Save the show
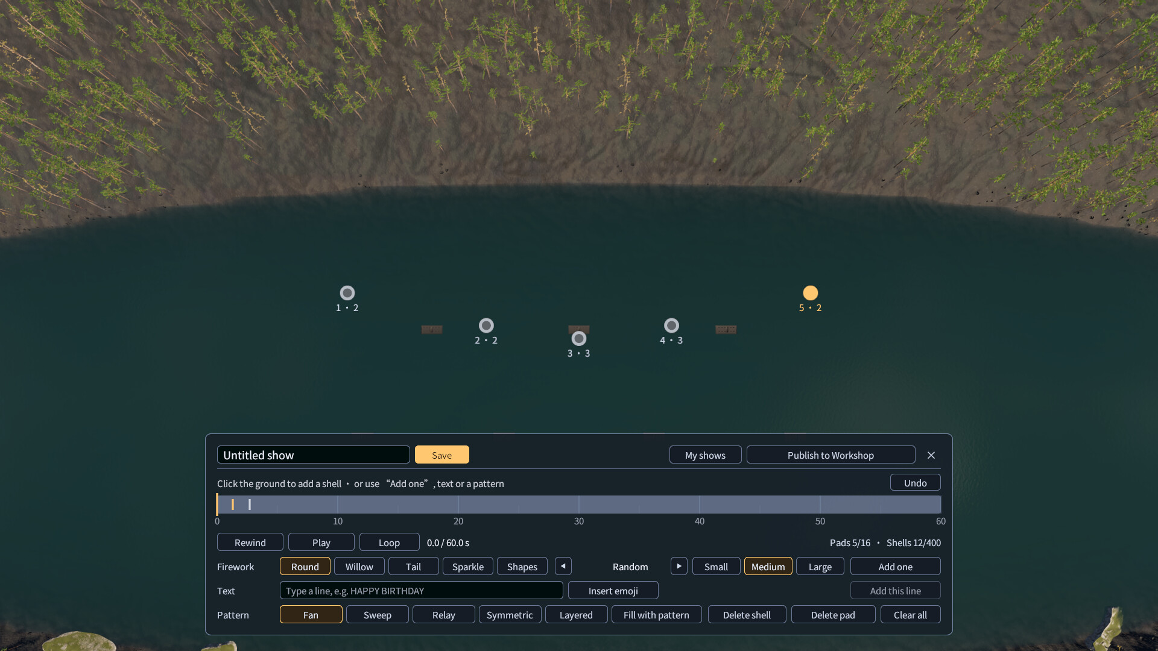The image size is (1158, 651). [442, 454]
